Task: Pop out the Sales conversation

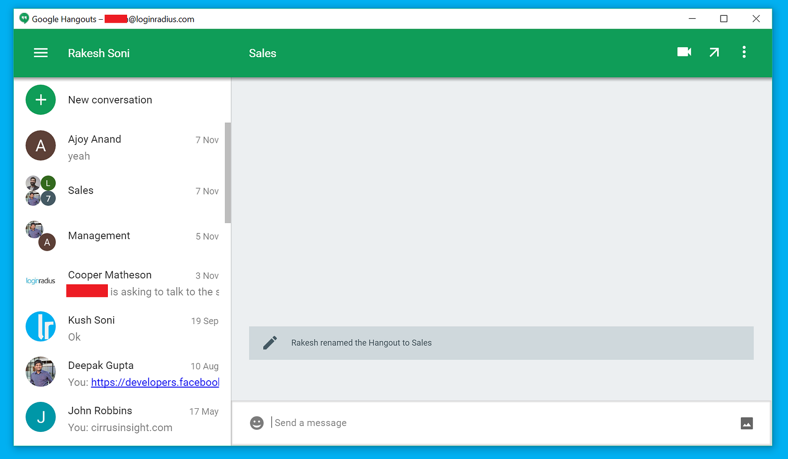Action: [714, 52]
